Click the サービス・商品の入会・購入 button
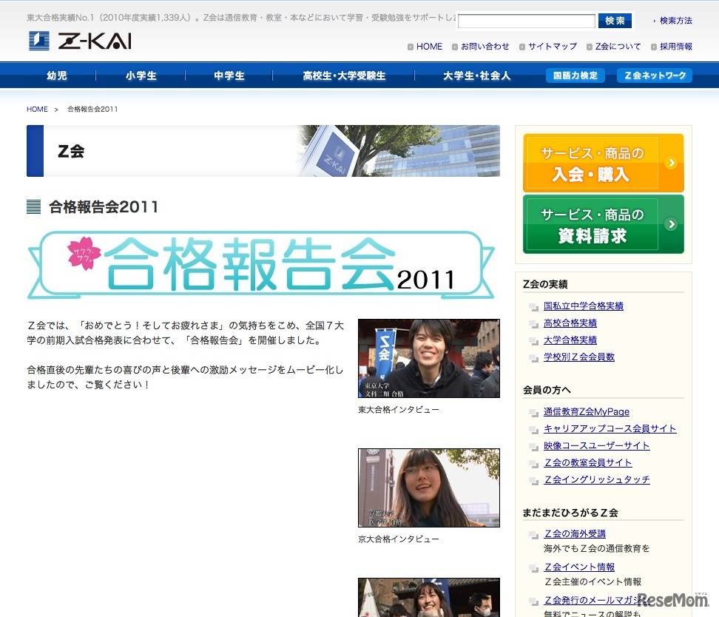The width and height of the screenshot is (719, 617). pos(603,163)
